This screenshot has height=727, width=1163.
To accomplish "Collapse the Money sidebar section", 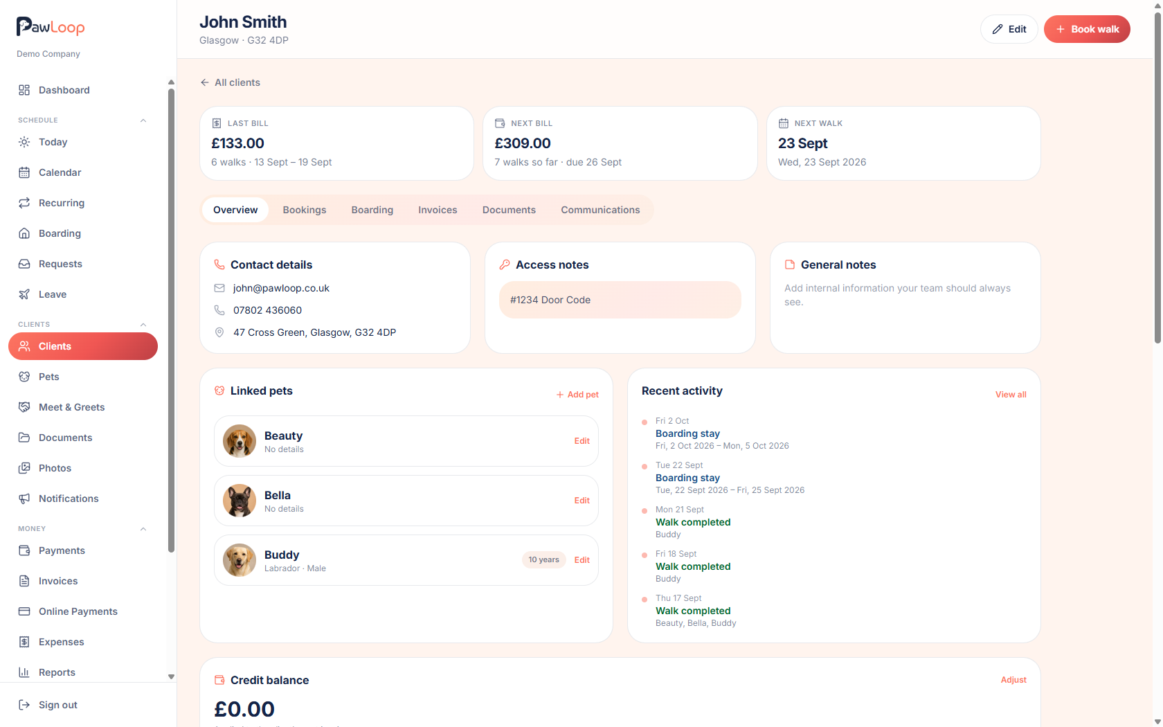I will point(143,529).
